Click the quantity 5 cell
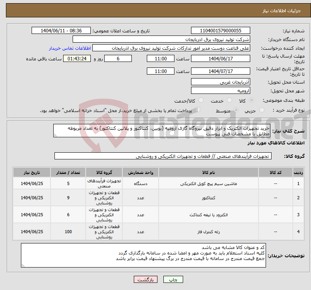 click(x=68, y=183)
